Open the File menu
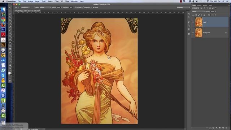 click(19, 1)
